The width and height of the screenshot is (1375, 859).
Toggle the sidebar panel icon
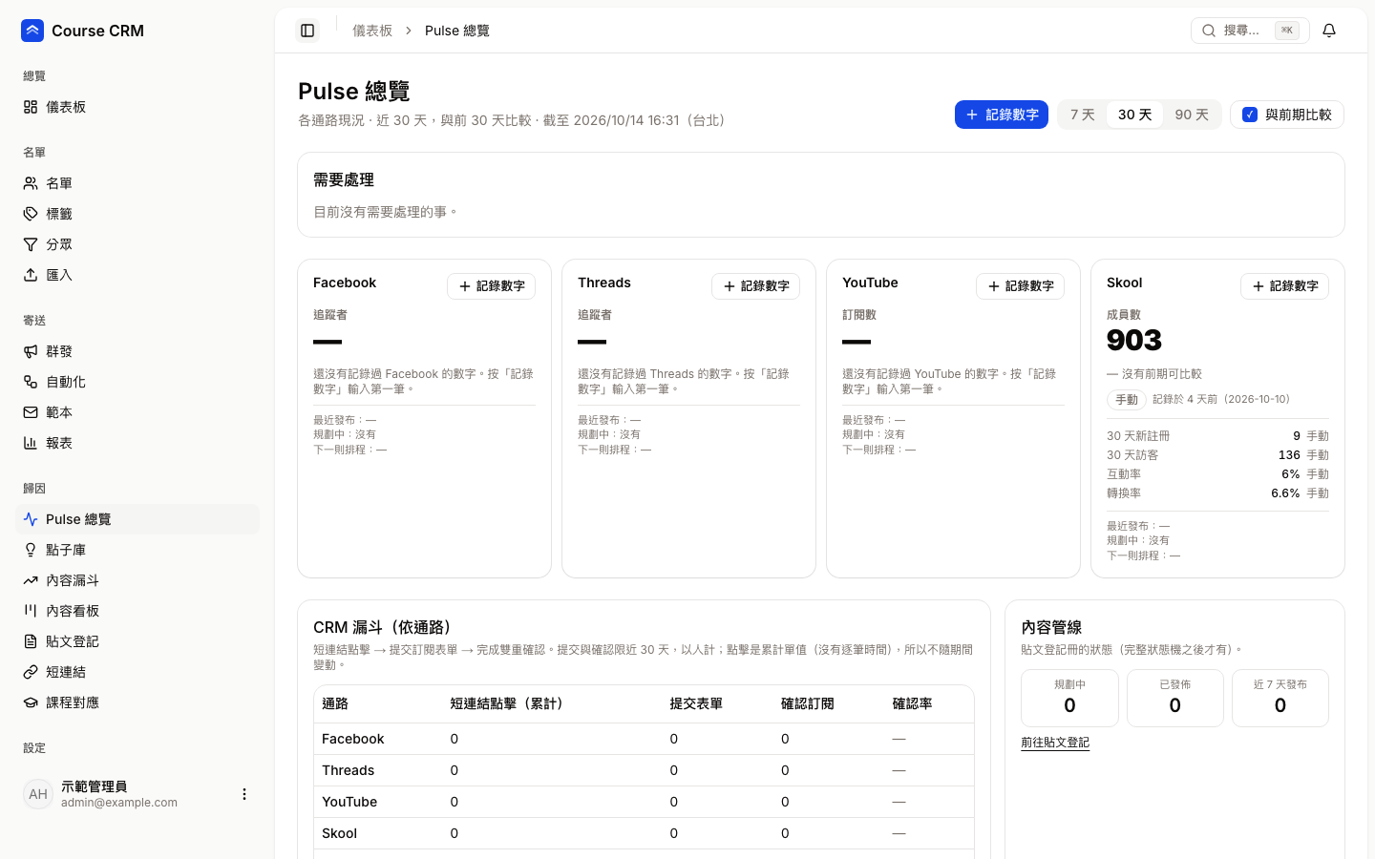pos(307,31)
